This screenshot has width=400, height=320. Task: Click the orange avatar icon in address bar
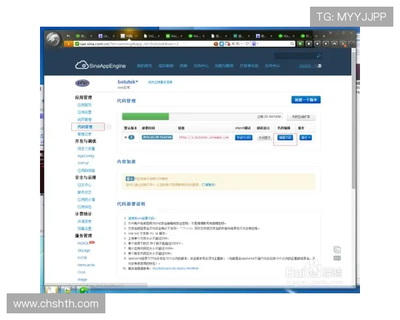click(x=216, y=44)
